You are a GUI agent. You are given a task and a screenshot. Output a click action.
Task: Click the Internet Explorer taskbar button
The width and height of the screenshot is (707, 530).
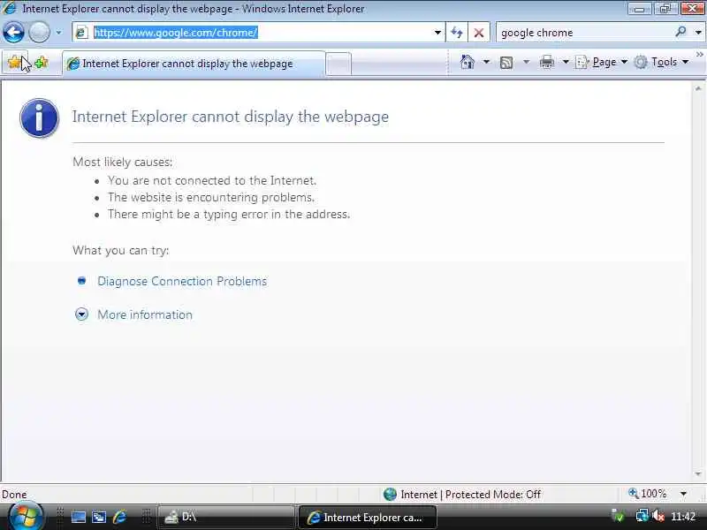tap(367, 517)
